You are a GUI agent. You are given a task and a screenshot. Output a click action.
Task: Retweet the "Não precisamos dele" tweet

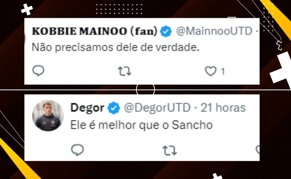125,71
